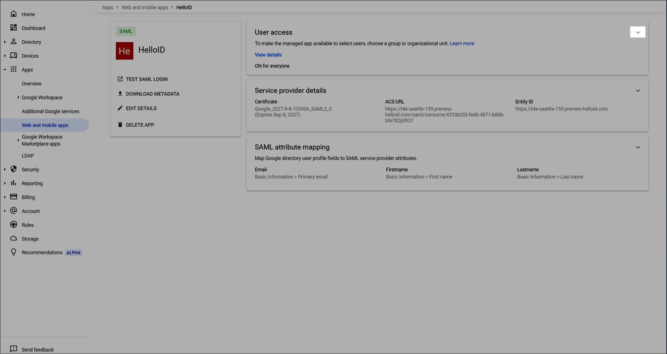Click the green SAML badge
The width and height of the screenshot is (667, 354).
[x=126, y=31]
